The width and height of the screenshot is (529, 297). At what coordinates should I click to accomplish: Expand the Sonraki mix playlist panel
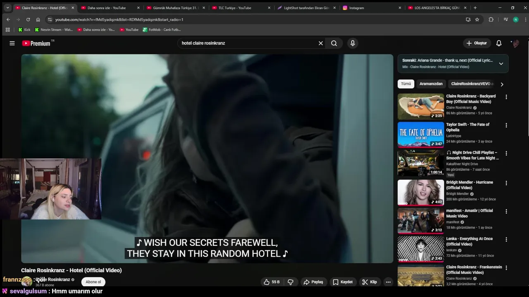pyautogui.click(x=501, y=64)
